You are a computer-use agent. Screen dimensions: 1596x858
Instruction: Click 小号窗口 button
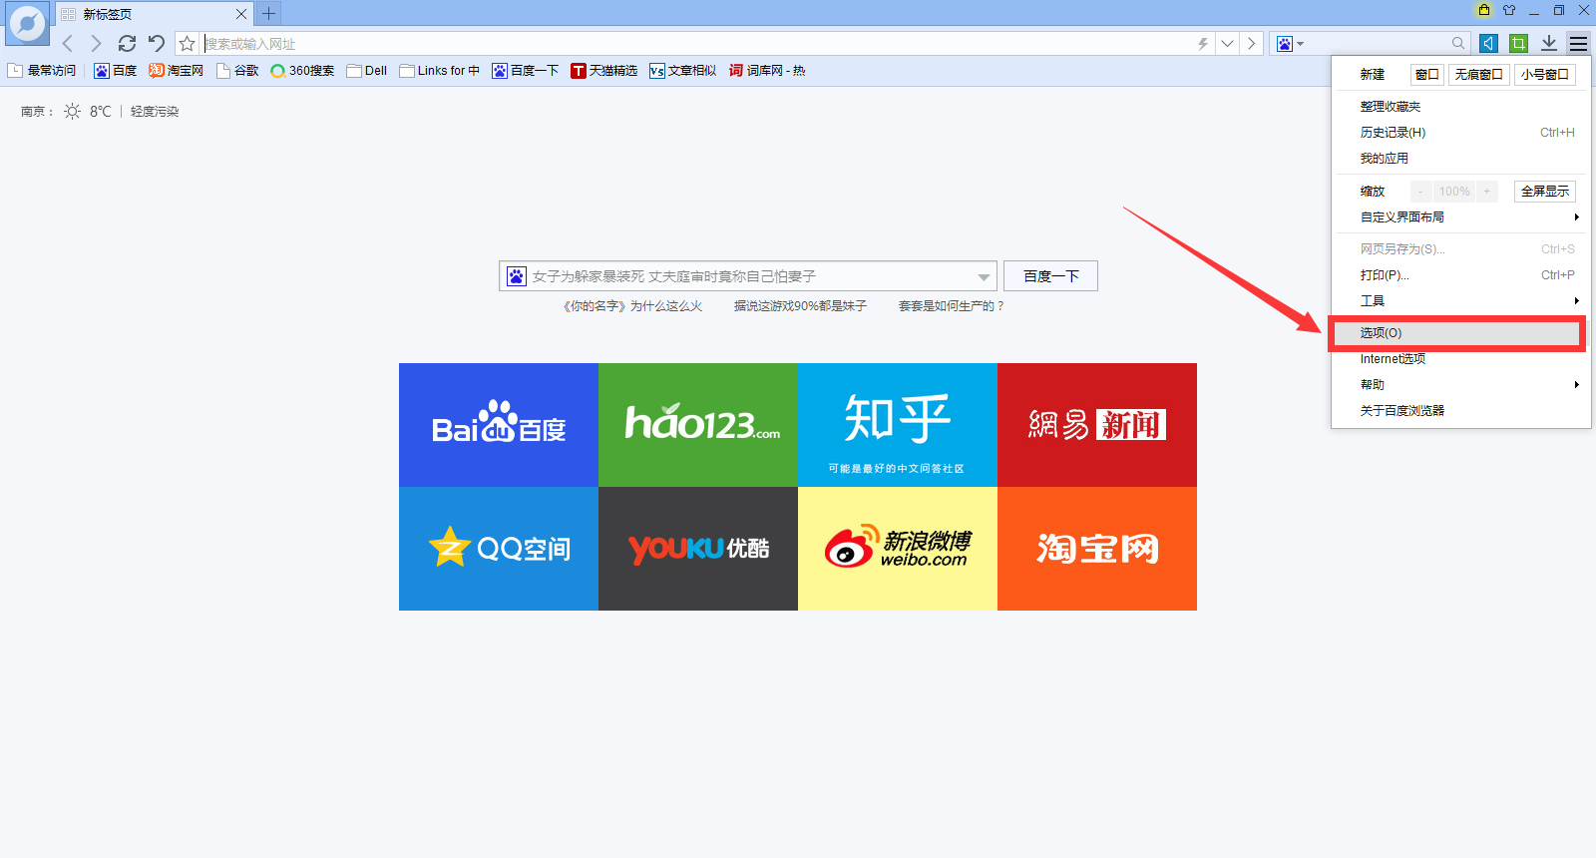point(1545,74)
